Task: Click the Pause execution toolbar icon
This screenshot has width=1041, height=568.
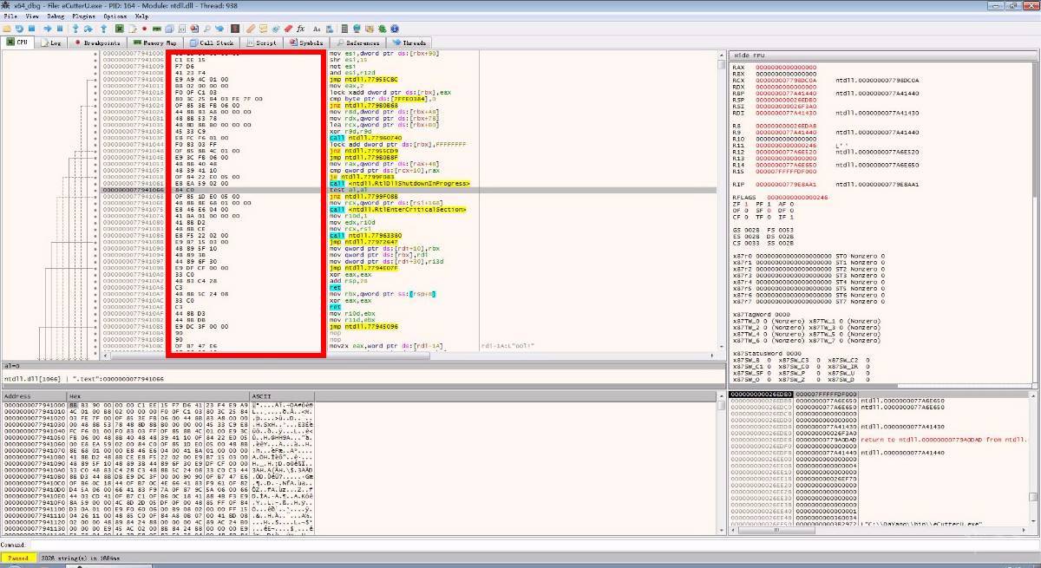Action: 60,29
